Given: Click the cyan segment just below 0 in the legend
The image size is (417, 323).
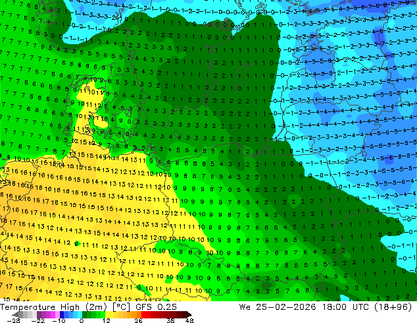Looking at the screenshot, I should tap(80, 314).
